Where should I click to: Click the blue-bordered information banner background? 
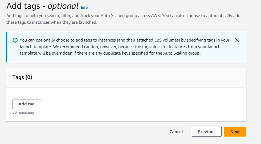click(x=126, y=59)
